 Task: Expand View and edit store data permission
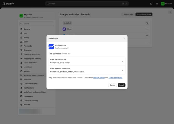click(x=122, y=70)
